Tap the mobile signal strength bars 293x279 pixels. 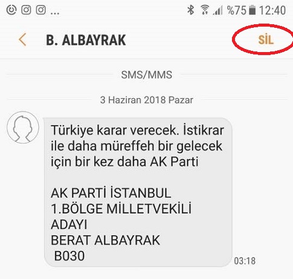tap(217, 10)
